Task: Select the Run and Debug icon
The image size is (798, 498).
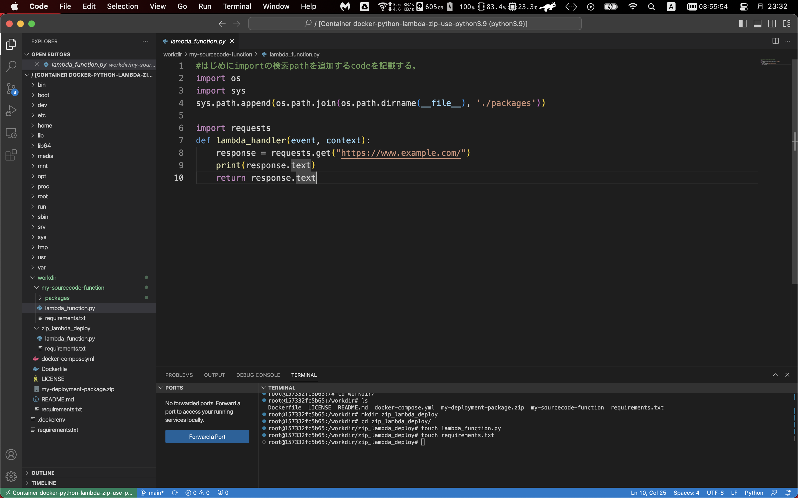Action: point(11,111)
